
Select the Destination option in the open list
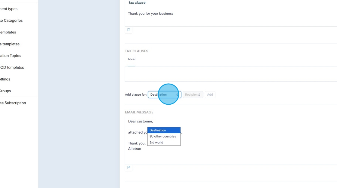pos(164,130)
